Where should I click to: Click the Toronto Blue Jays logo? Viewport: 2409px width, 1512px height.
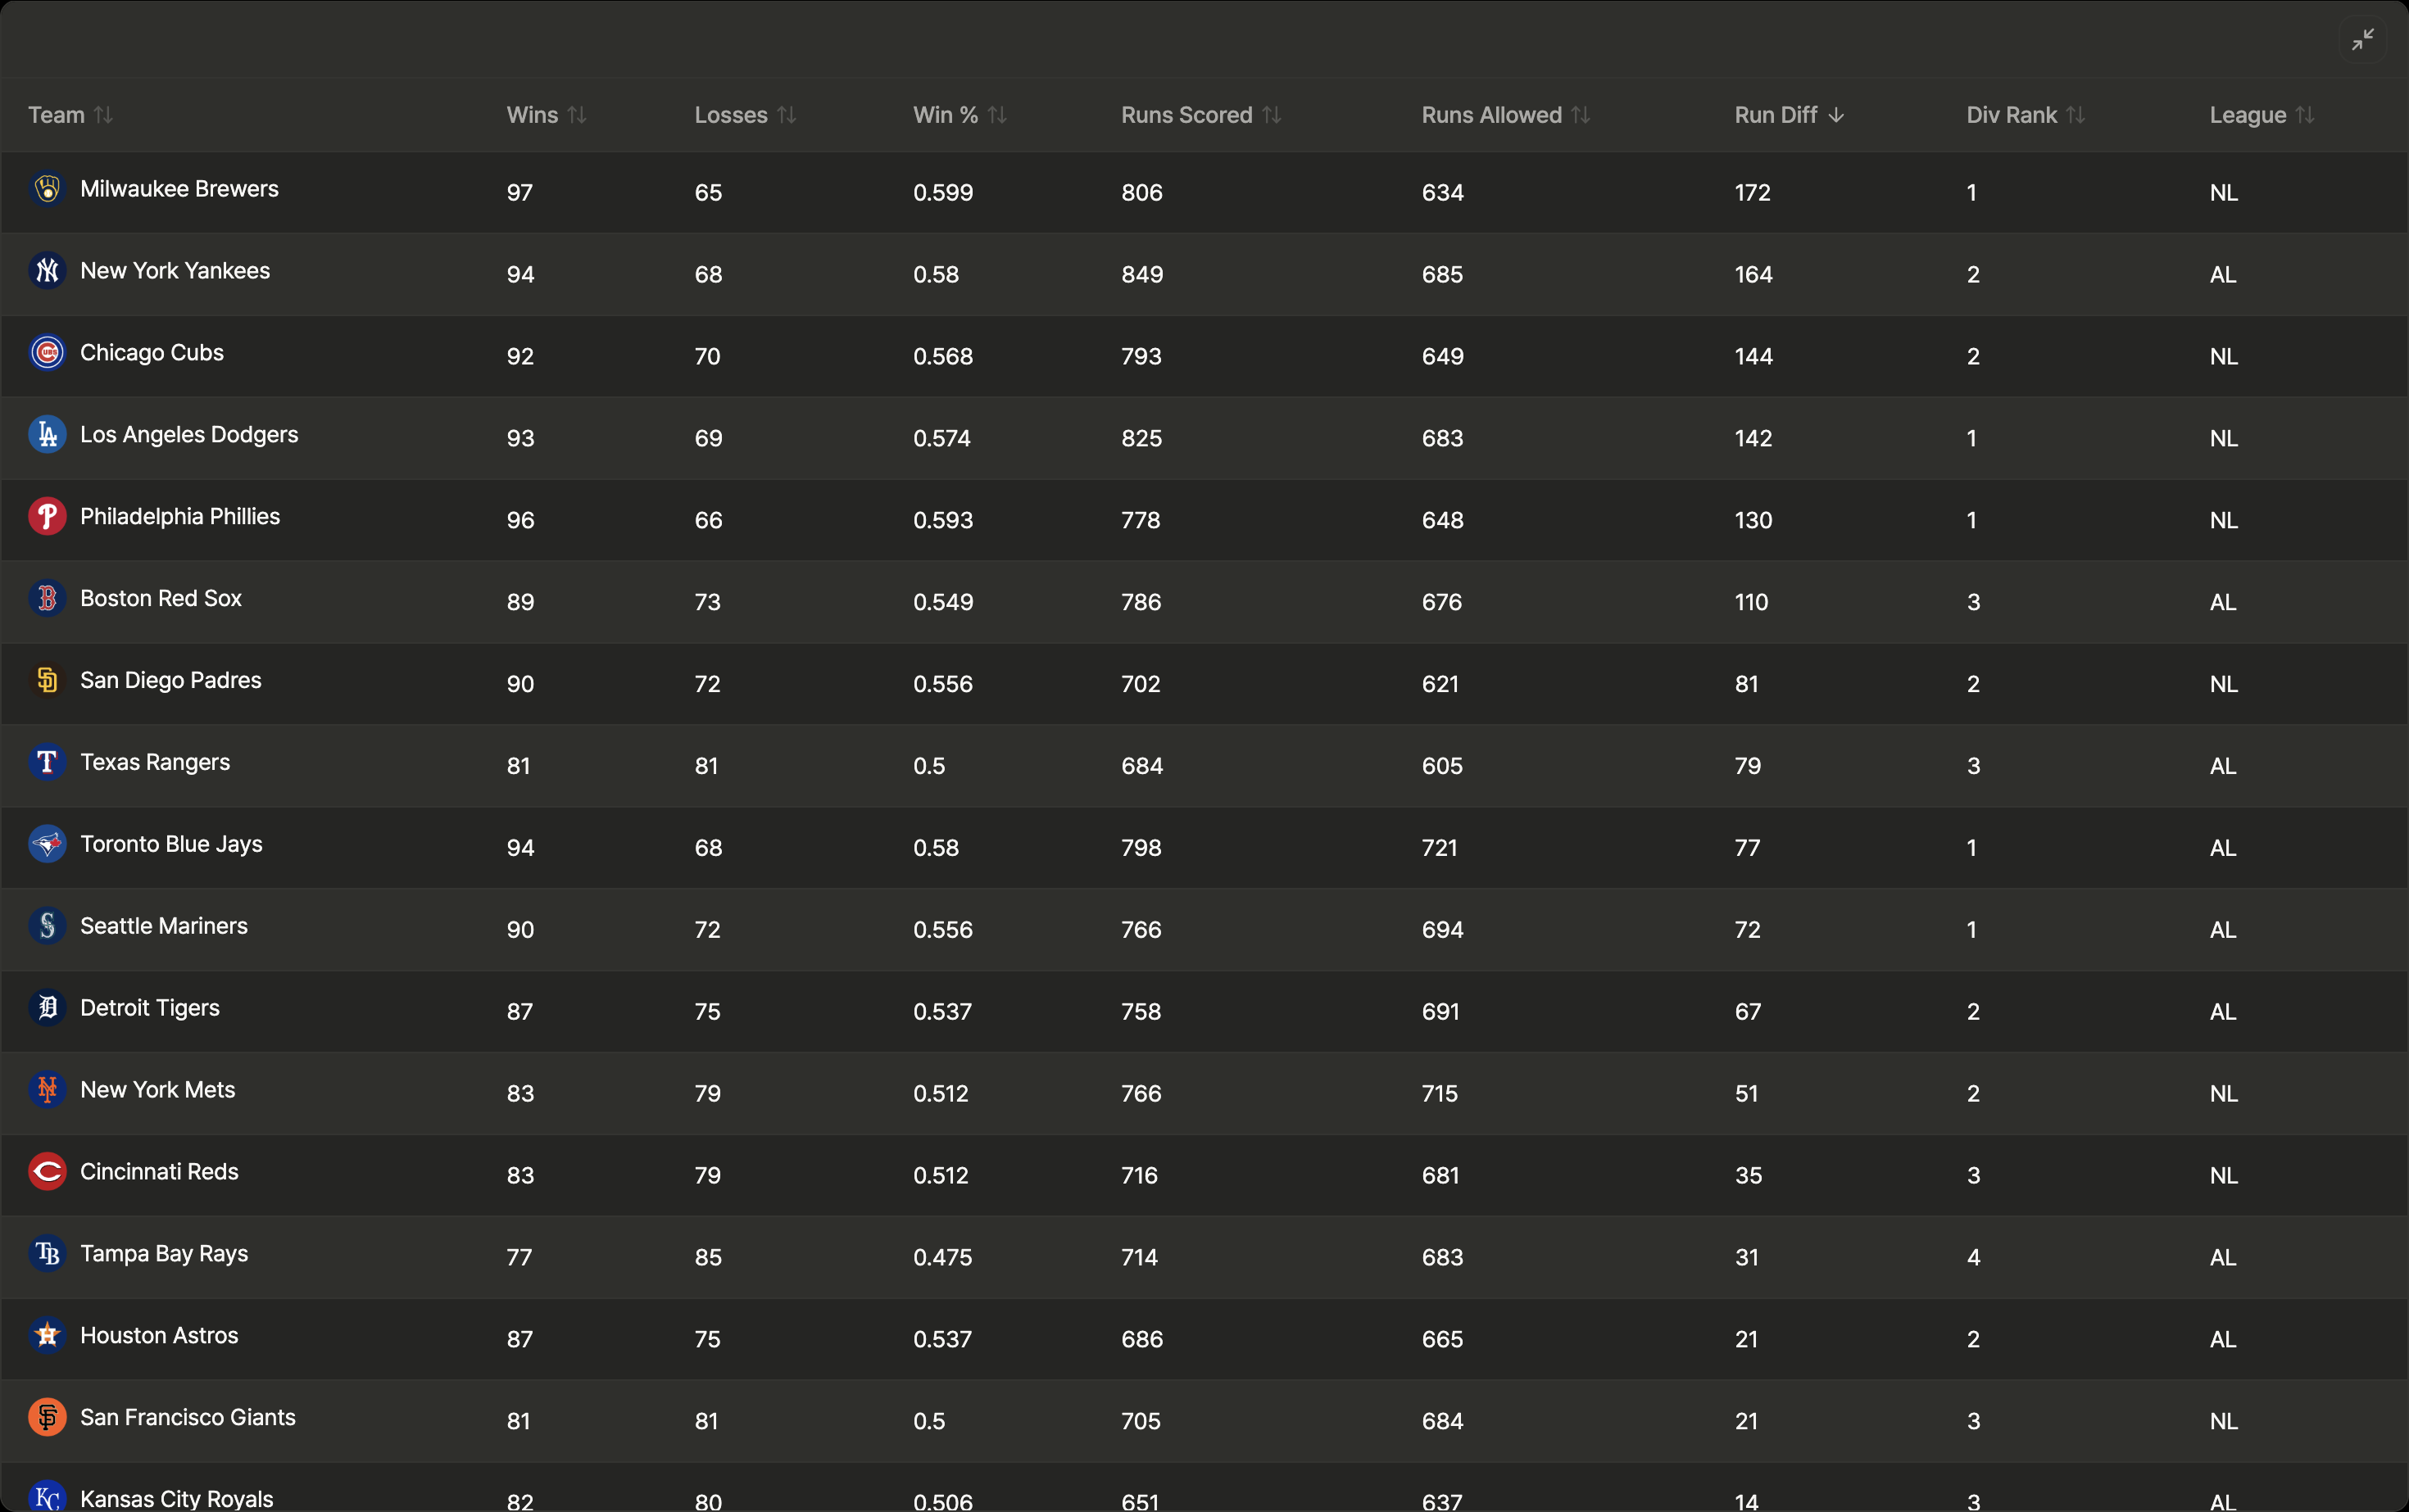coord(47,845)
